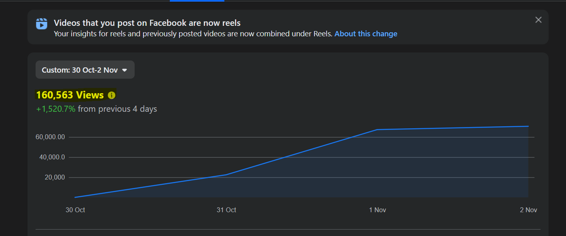The height and width of the screenshot is (236, 566).
Task: Click the 40,000.0 y-axis label
Action: (x=52, y=157)
